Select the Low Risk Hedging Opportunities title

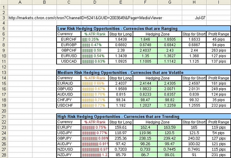pyautogui.click(x=118, y=28)
